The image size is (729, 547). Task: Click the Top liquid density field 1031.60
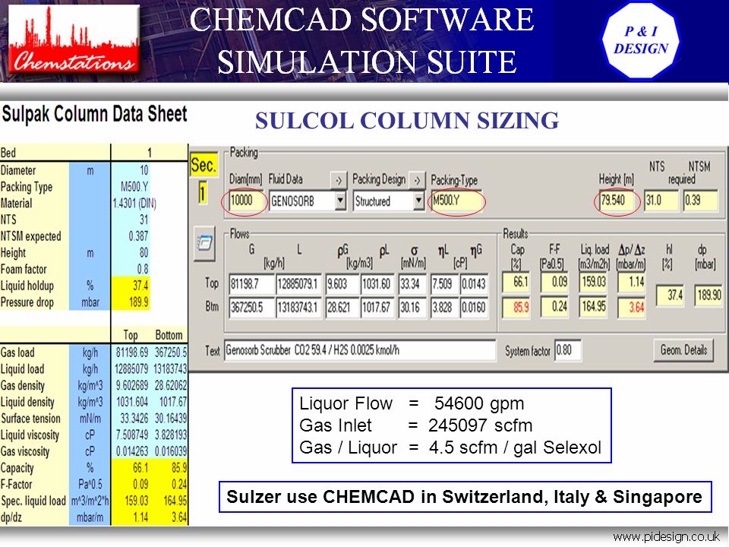click(x=377, y=283)
